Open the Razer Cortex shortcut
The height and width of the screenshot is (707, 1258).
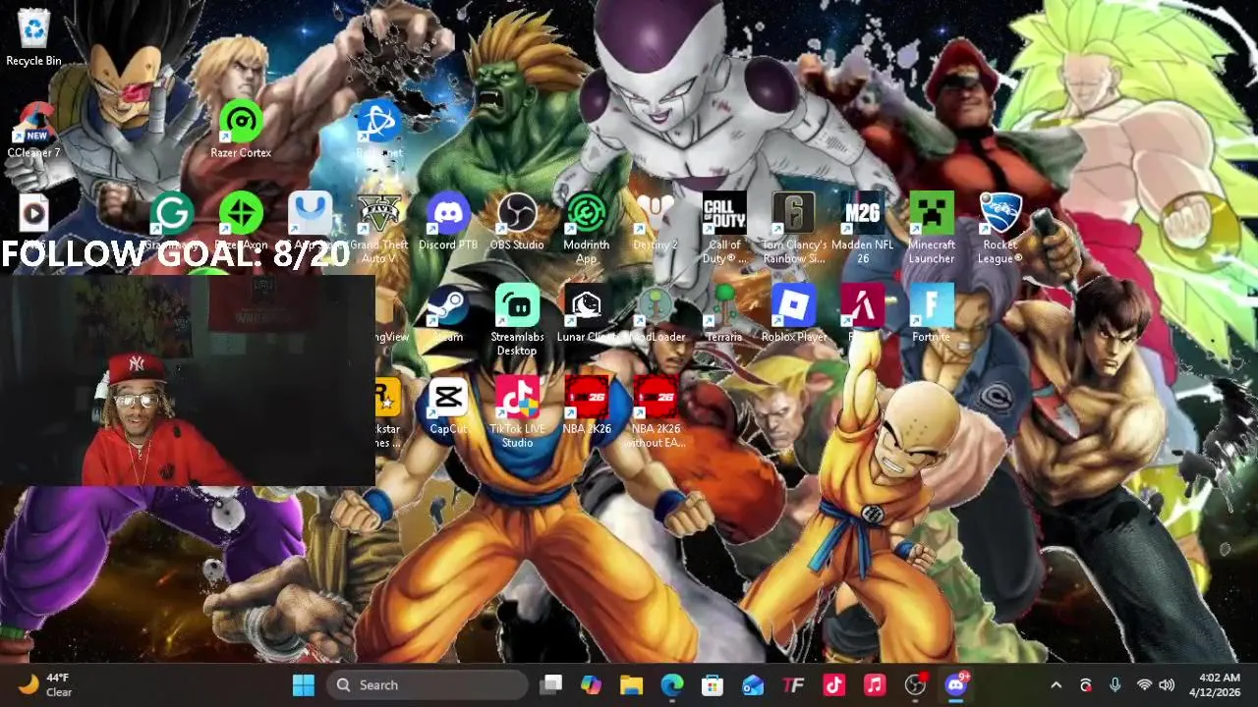click(241, 130)
